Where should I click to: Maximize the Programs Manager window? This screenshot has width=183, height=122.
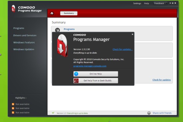coord(173,3)
